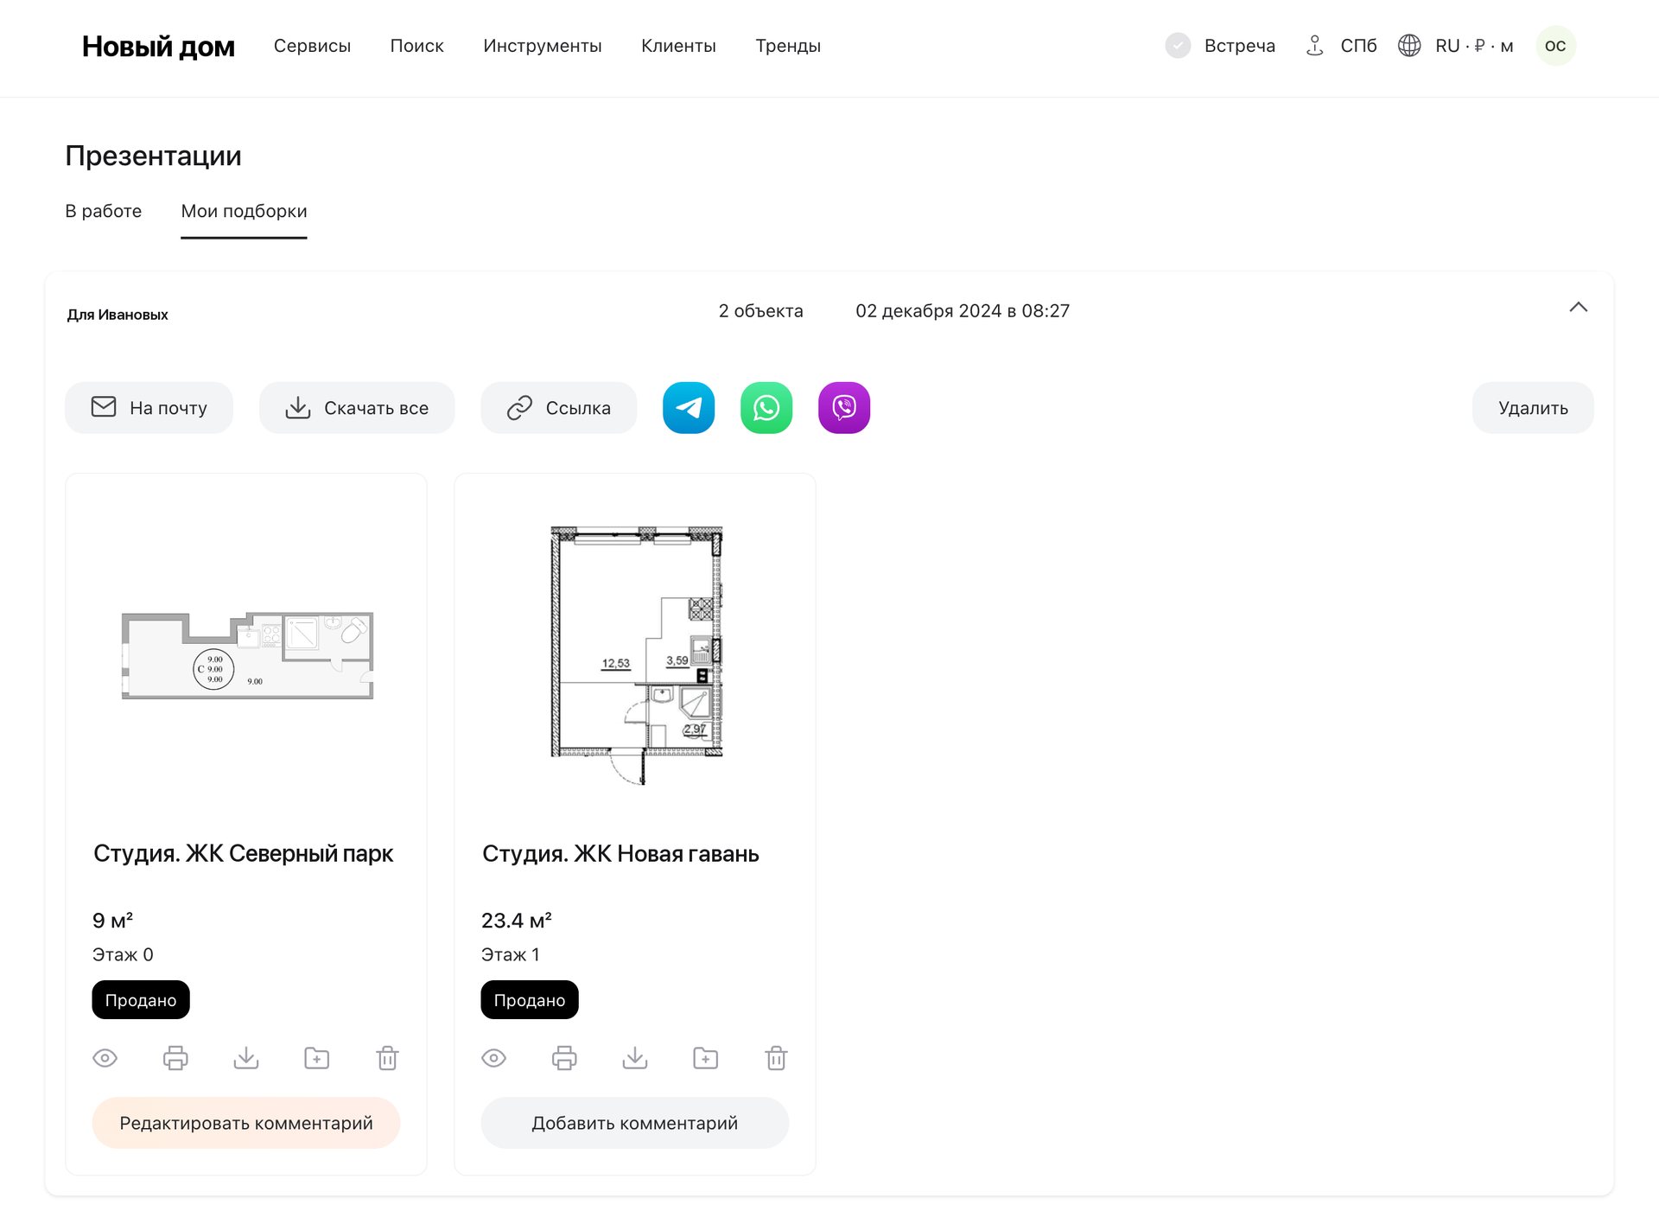This screenshot has width=1659, height=1224.
Task: Collapse the Для Ивановых selection
Action: click(1579, 308)
